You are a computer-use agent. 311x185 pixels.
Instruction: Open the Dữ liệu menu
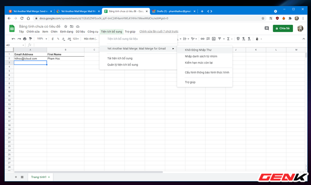point(80,31)
